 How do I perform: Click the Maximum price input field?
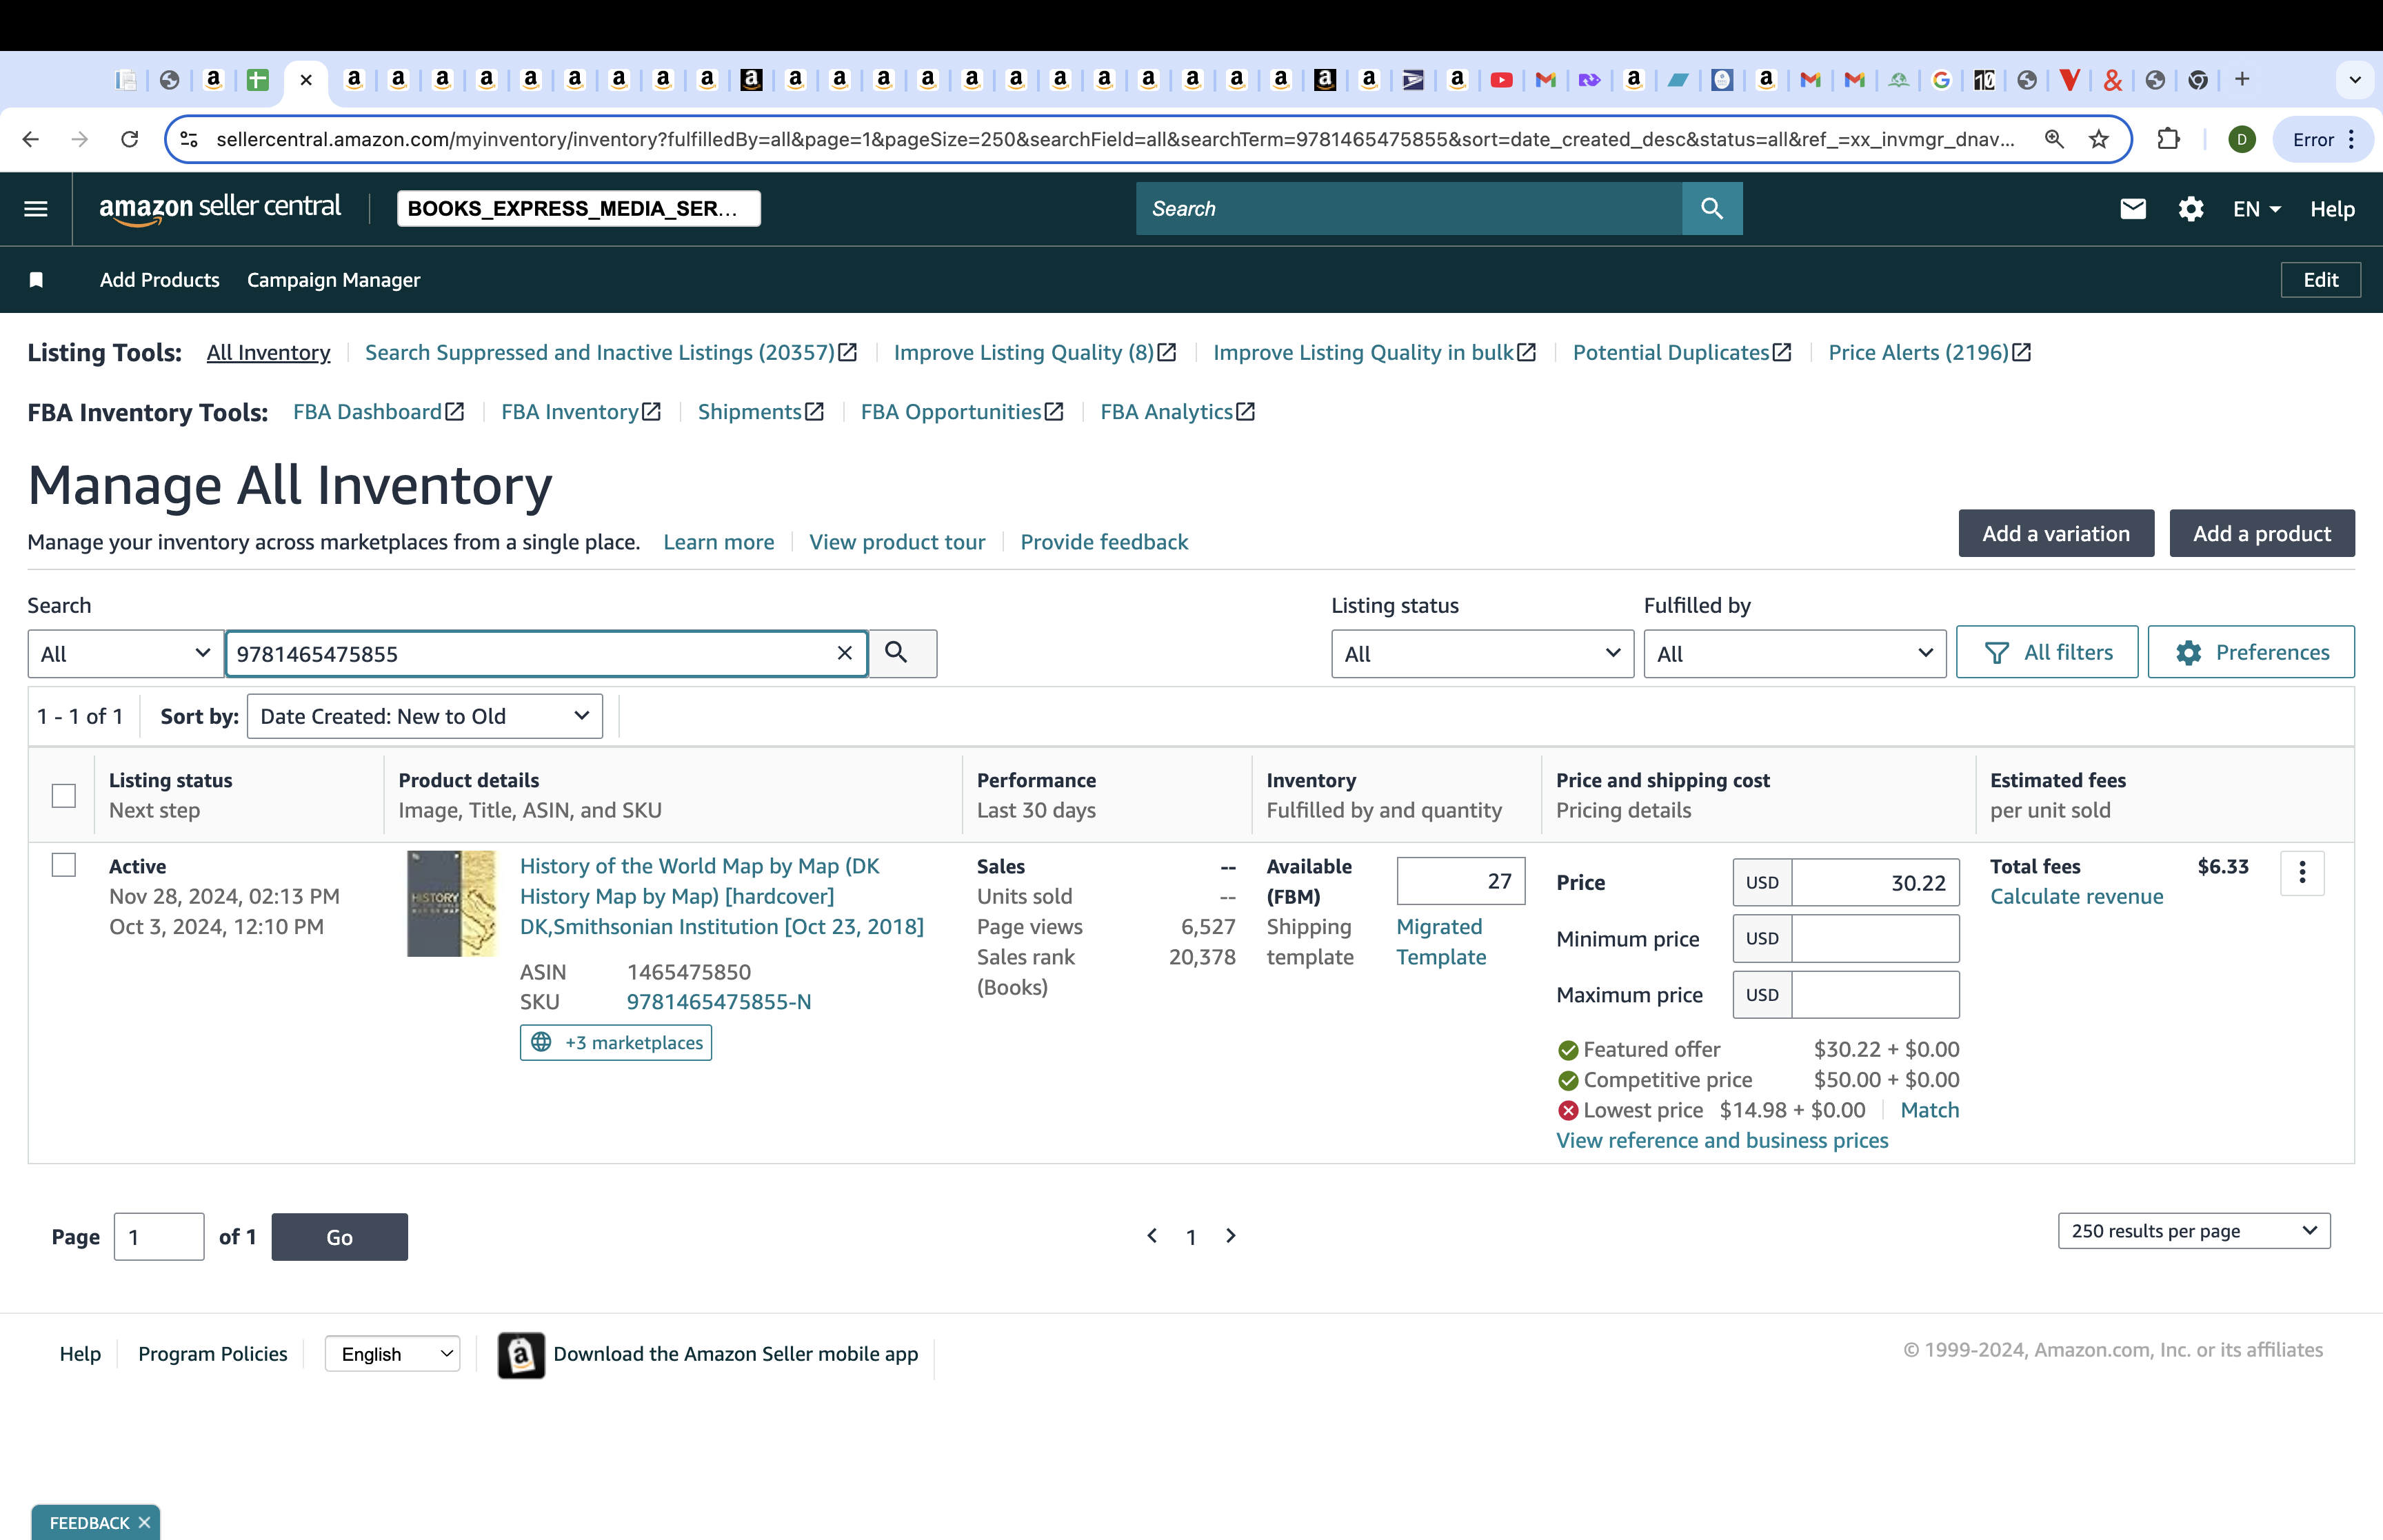pos(1875,994)
